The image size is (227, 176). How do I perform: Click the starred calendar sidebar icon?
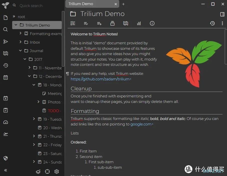pos(5,98)
